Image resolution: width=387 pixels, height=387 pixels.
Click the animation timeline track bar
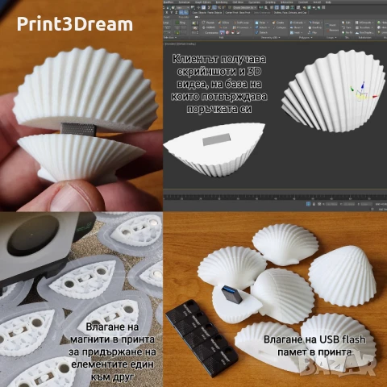275,197
